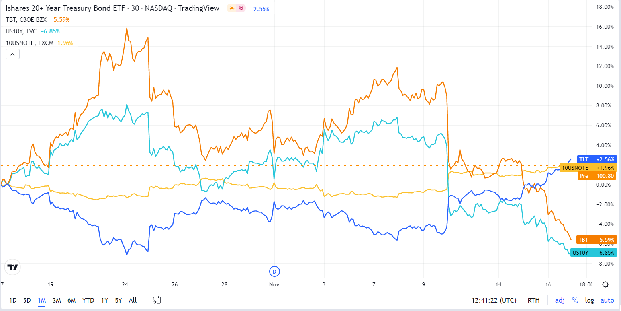This screenshot has height=311, width=621.
Task: Click the dividend D marker icon
Action: [274, 272]
